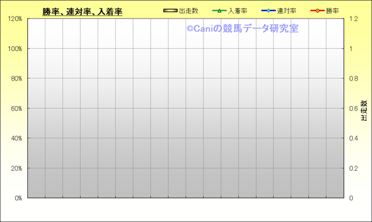Viewport: 372px width, 222px height.
Task: Click the green triangle 入着率 legend marker
Action: tap(219, 11)
